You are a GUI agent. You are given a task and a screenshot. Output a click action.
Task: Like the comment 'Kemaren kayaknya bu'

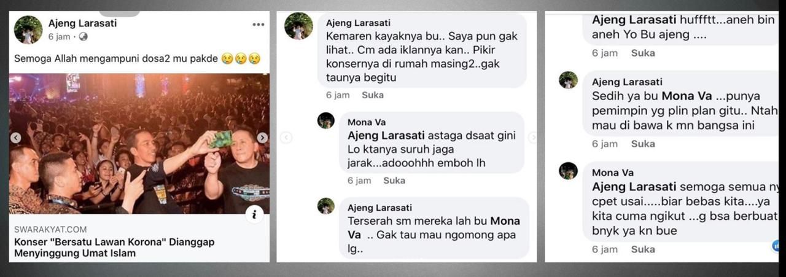(x=373, y=95)
